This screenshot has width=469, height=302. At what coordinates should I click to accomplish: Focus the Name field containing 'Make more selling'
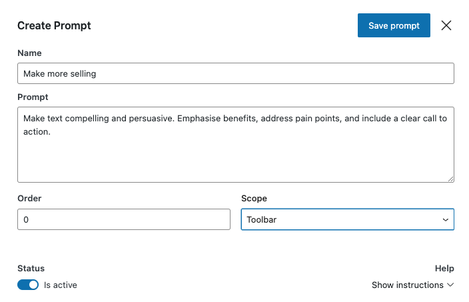tap(235, 73)
